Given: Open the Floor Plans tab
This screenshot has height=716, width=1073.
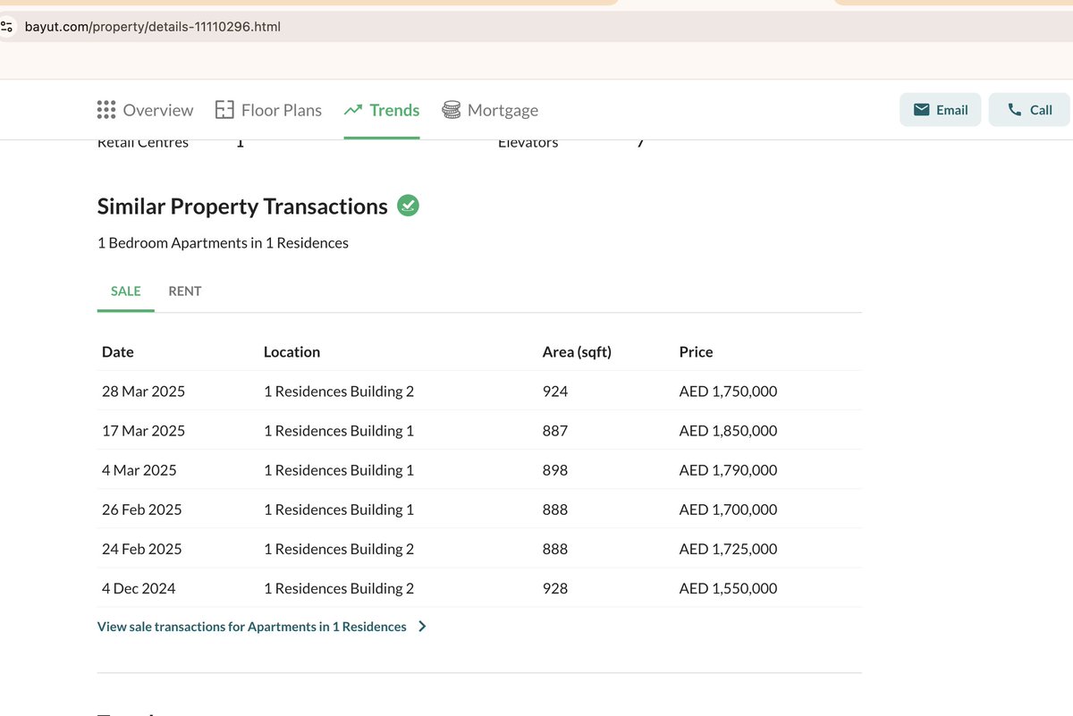Looking at the screenshot, I should [x=268, y=110].
